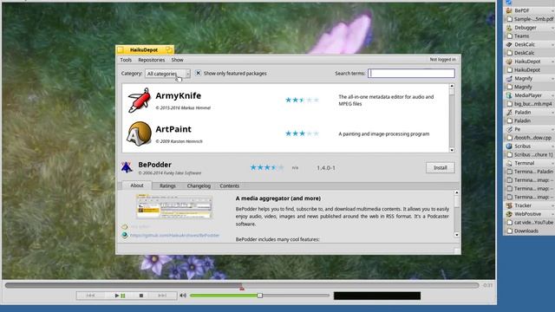Click the HaikuDepot window tab zoom icon

pos(169,49)
